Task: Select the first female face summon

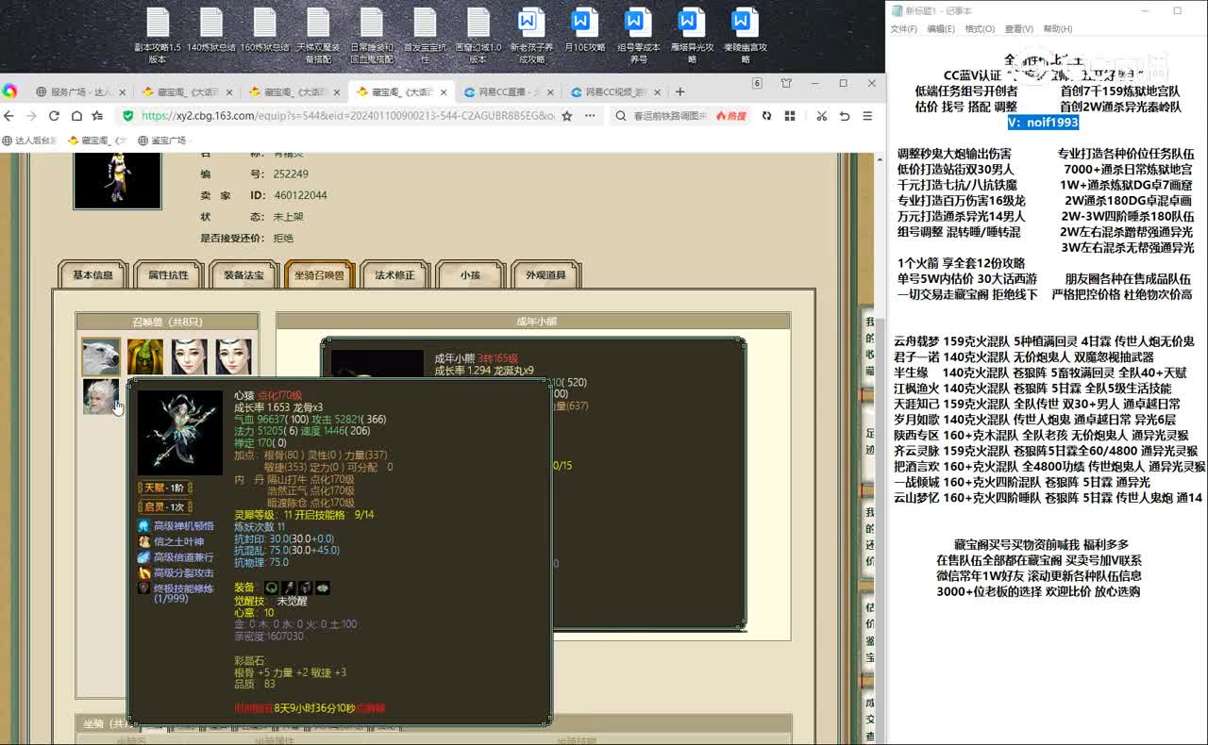Action: pyautogui.click(x=189, y=357)
